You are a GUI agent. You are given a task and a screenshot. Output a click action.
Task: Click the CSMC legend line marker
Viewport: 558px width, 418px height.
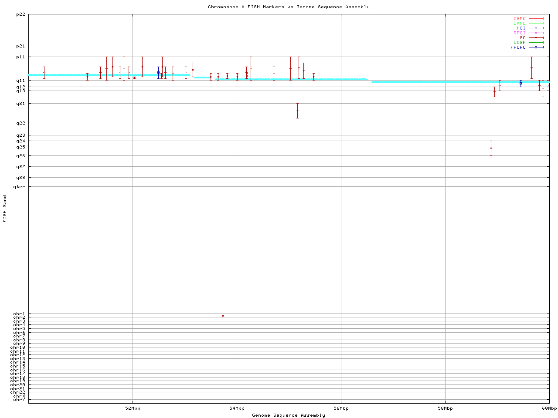(x=536, y=19)
